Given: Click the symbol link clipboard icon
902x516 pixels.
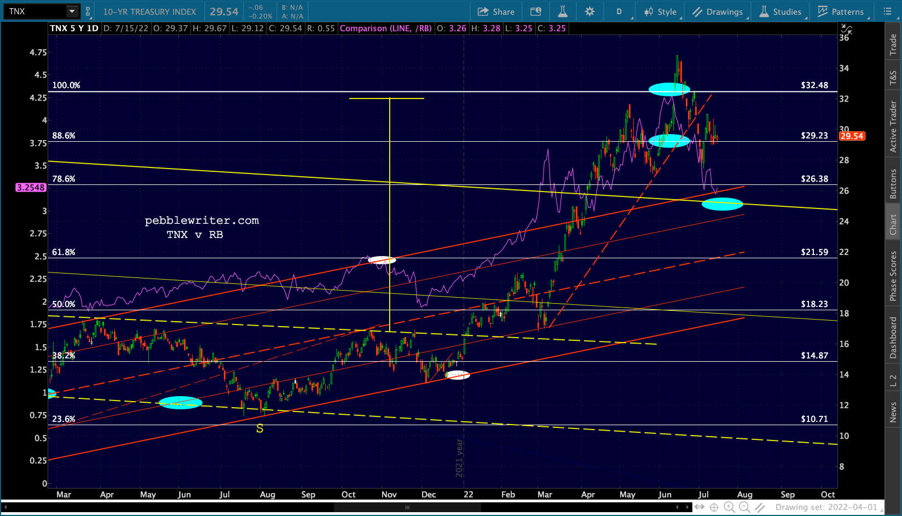Looking at the screenshot, I should (88, 11).
